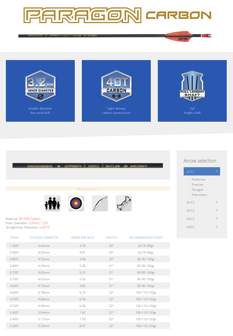Click the 0.850" spine cell
Viewport: 233px width, 336px height.
[14, 259]
